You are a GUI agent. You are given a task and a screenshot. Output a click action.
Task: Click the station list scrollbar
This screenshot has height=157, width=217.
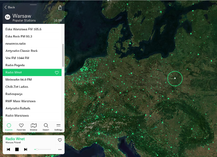[x=63, y=55]
